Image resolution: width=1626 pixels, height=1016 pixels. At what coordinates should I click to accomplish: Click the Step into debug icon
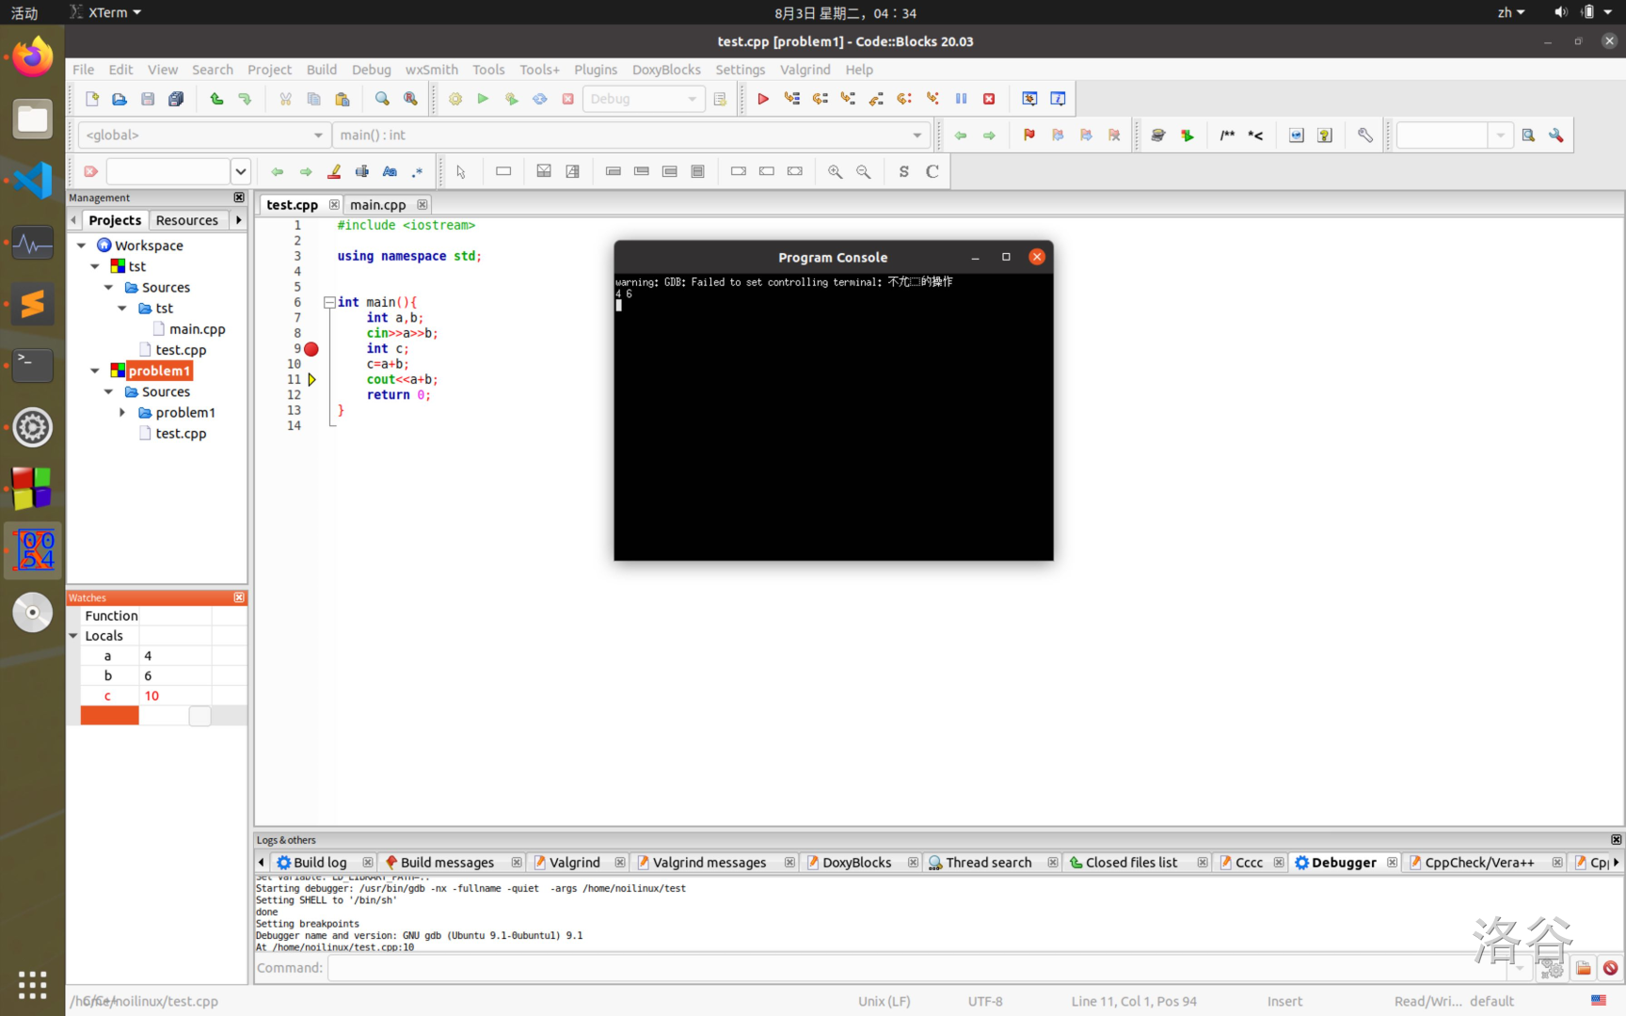[848, 99]
